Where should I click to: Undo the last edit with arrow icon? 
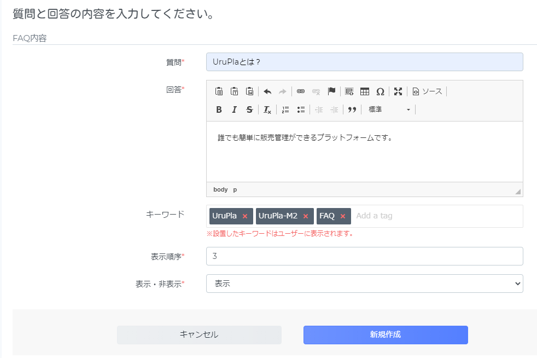pos(267,91)
